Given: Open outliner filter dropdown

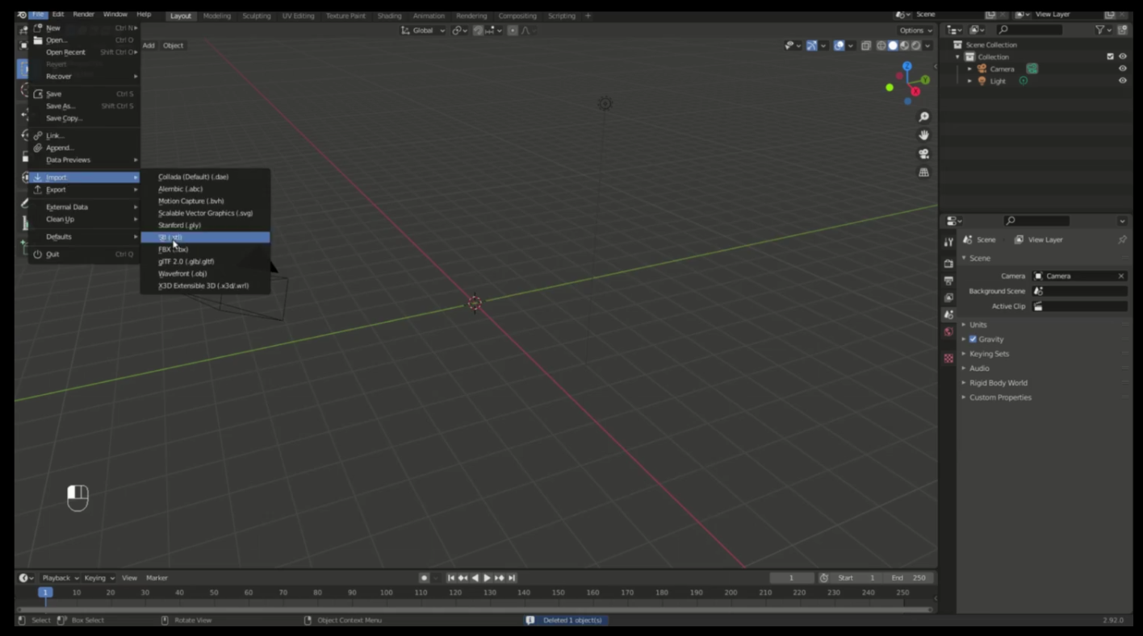Looking at the screenshot, I should (x=1103, y=30).
